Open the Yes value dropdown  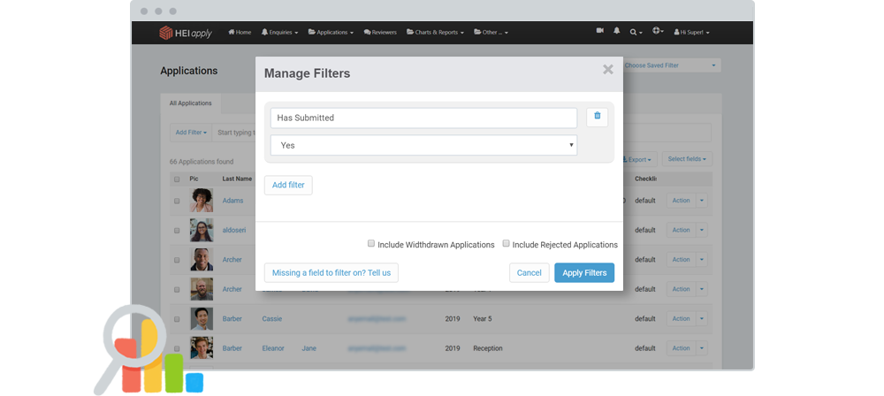[423, 145]
